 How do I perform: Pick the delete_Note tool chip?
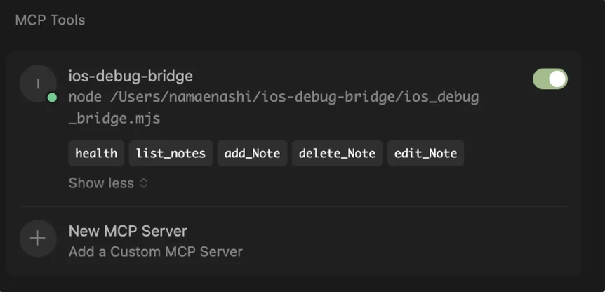[x=337, y=153]
